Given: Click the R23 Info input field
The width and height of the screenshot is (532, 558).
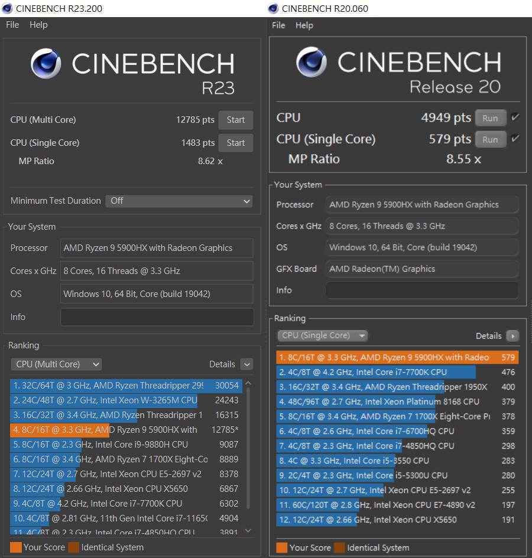Looking at the screenshot, I should point(157,316).
